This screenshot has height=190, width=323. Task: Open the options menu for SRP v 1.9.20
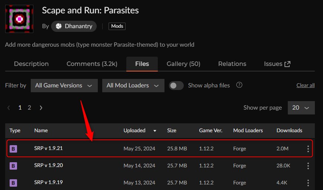(308, 166)
